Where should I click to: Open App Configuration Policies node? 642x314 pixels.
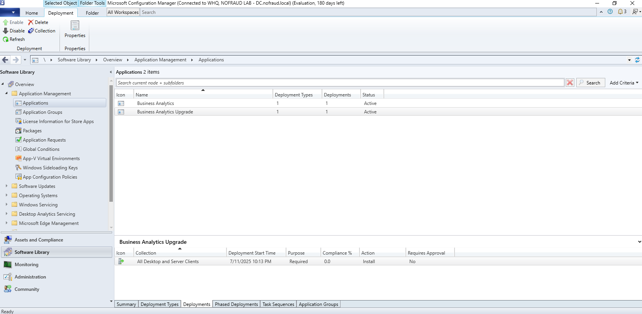(x=50, y=177)
